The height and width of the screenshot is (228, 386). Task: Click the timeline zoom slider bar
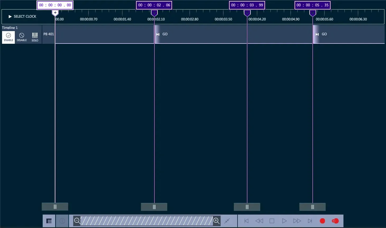coord(147,221)
